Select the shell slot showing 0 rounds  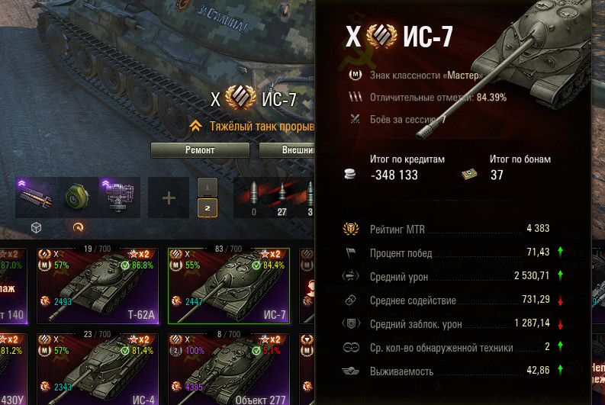(253, 198)
